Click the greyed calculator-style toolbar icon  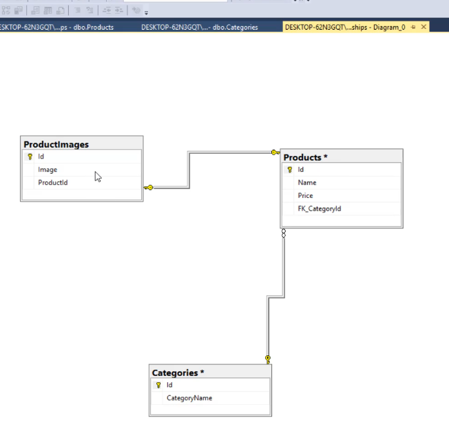(x=19, y=10)
